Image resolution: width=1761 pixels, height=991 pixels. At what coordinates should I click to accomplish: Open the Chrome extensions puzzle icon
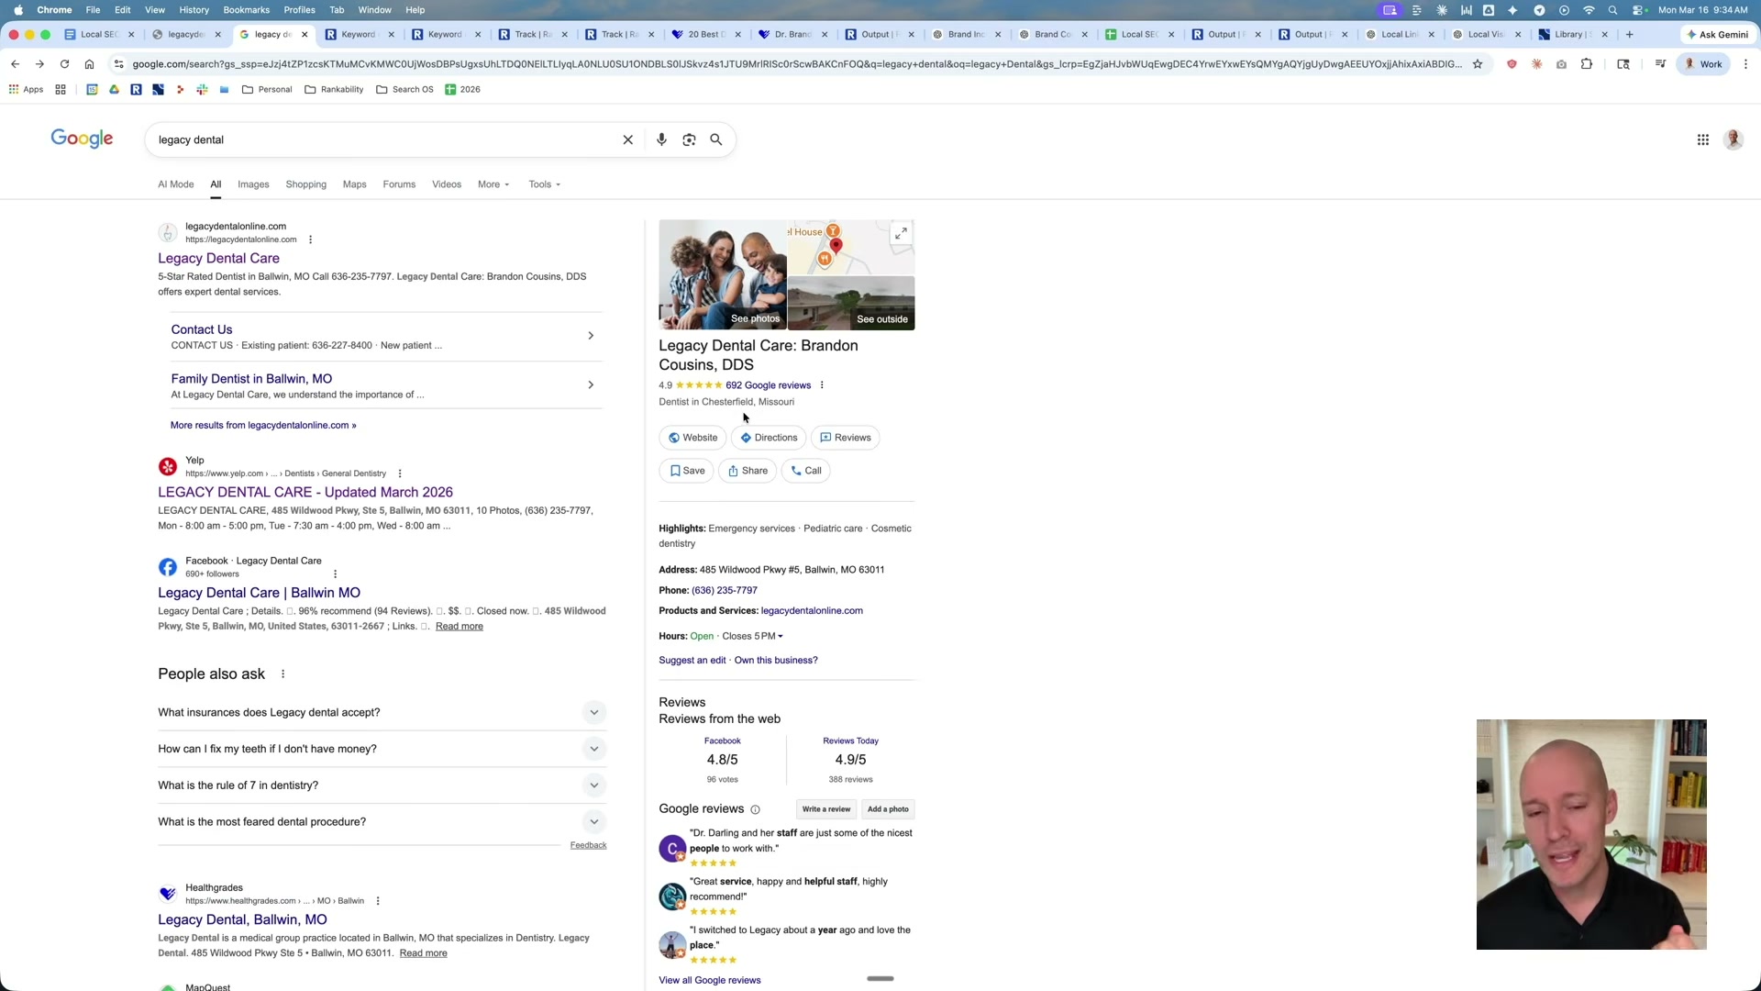point(1587,64)
